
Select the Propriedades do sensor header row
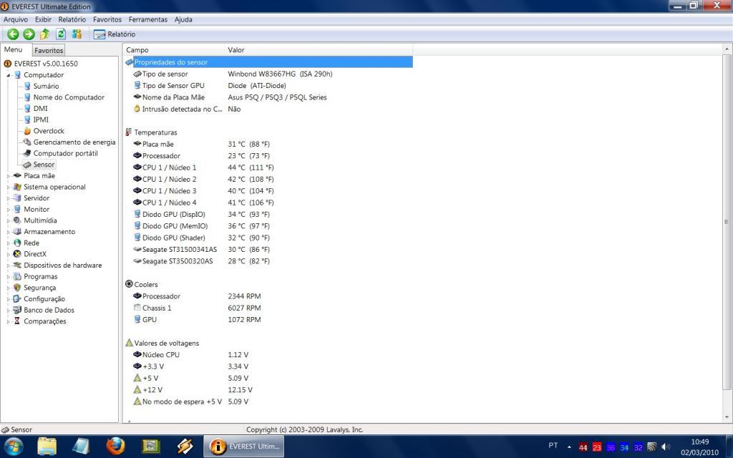click(x=268, y=62)
